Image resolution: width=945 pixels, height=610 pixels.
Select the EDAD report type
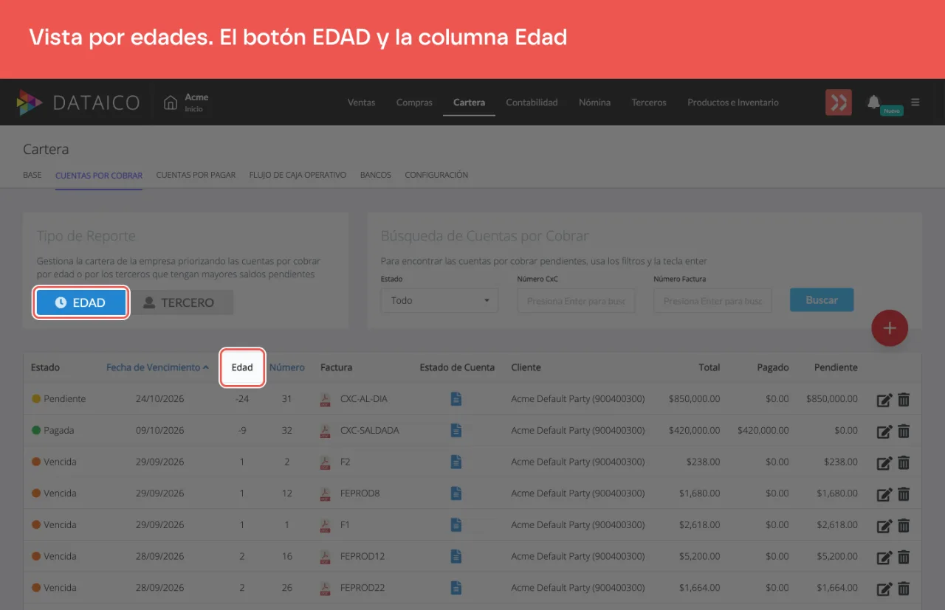(x=81, y=302)
